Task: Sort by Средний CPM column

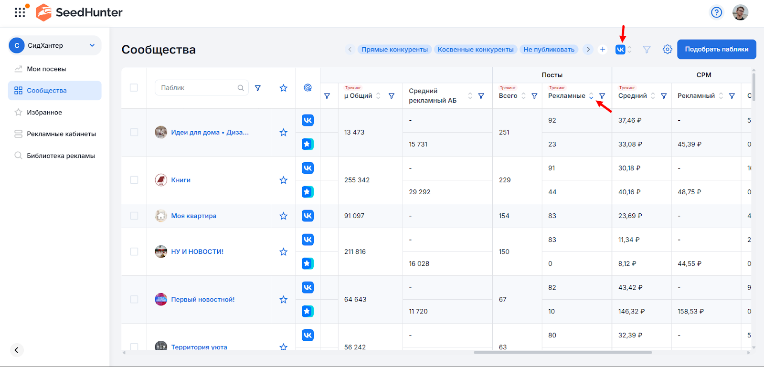Action: (x=653, y=96)
